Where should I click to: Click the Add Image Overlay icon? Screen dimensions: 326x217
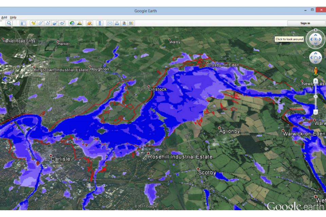tap(55, 23)
